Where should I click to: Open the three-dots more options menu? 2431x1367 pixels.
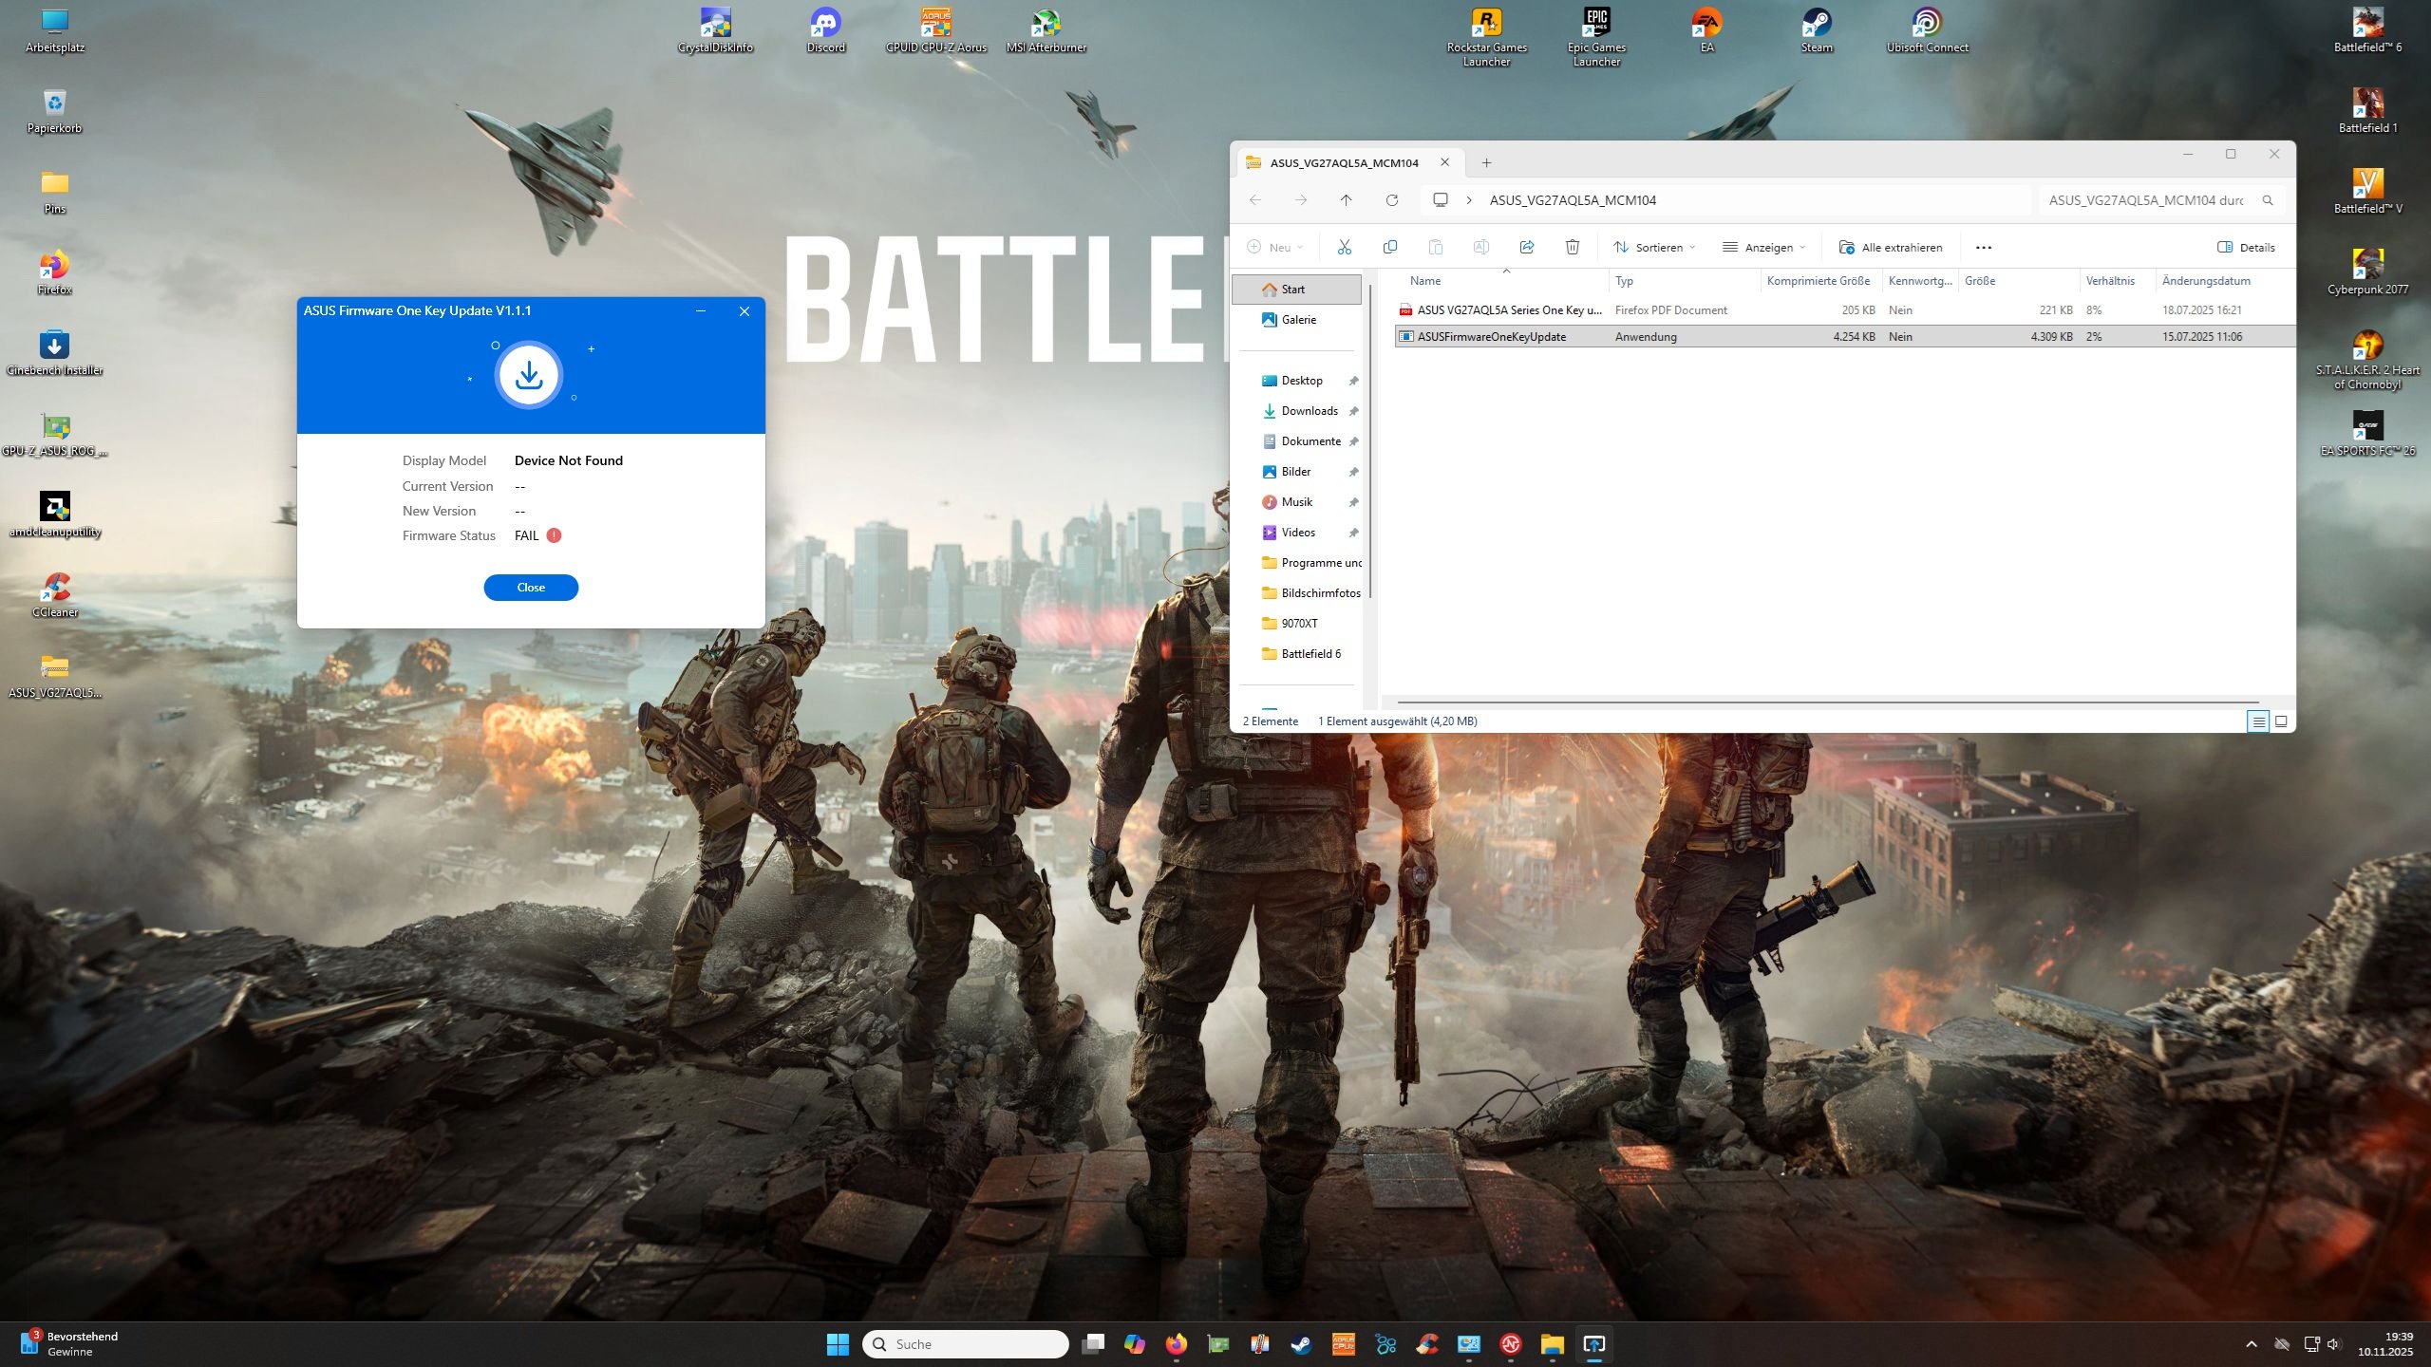click(1983, 248)
